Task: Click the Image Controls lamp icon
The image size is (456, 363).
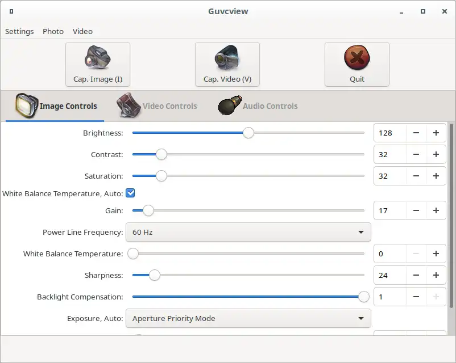Action: pos(27,105)
